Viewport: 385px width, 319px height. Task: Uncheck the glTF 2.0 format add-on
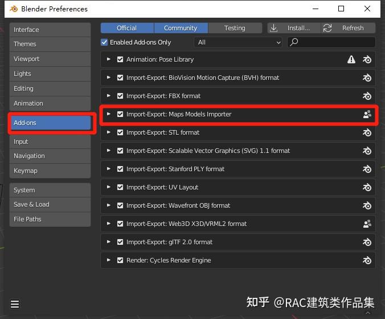click(120, 242)
